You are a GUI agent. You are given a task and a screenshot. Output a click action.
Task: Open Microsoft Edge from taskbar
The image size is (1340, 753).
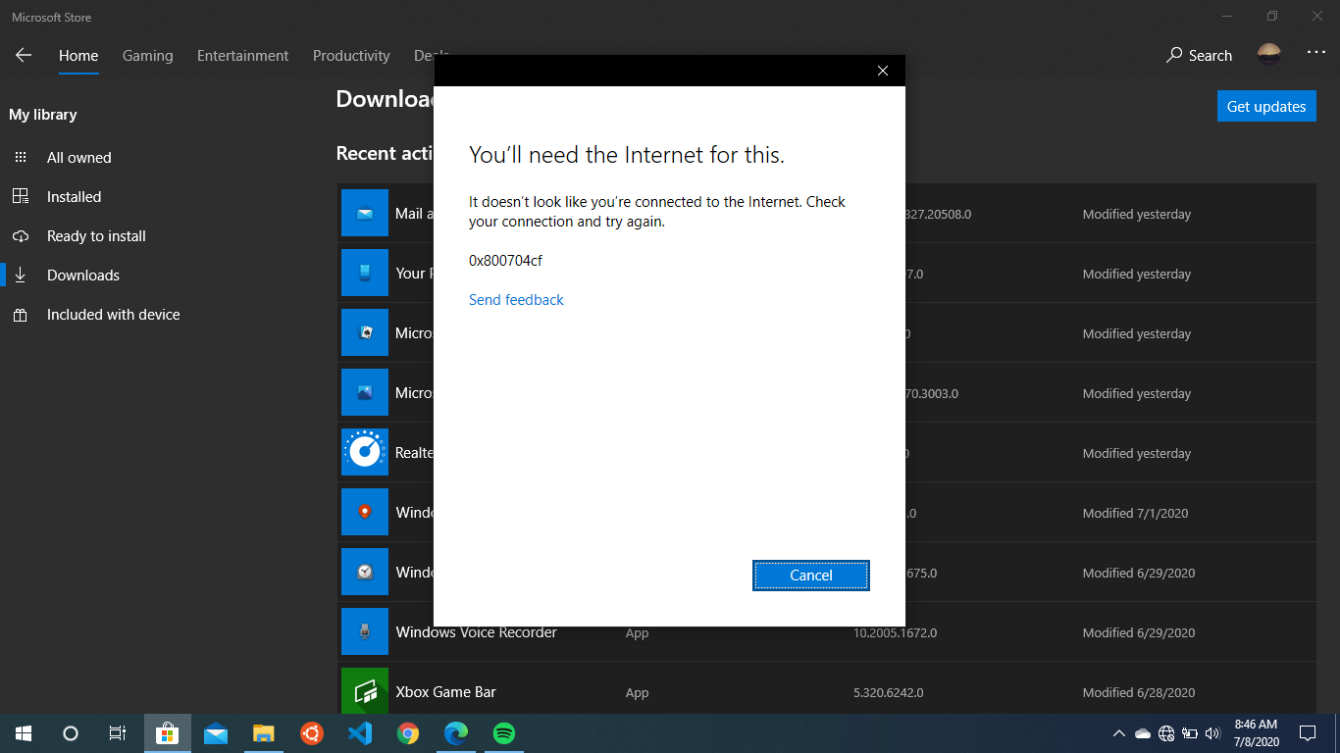(x=456, y=733)
